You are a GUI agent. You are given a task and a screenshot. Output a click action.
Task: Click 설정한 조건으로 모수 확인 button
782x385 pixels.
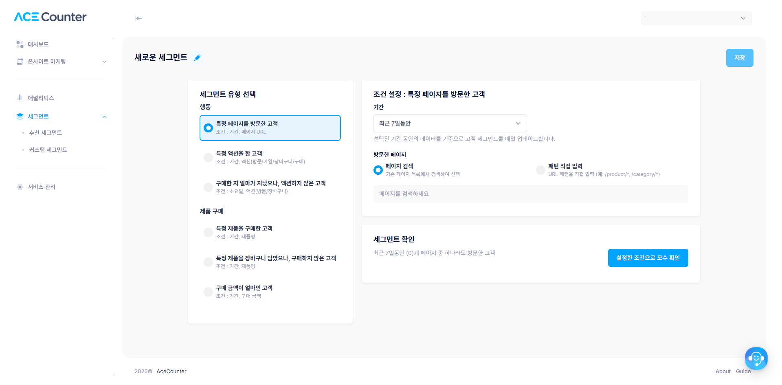[648, 258]
